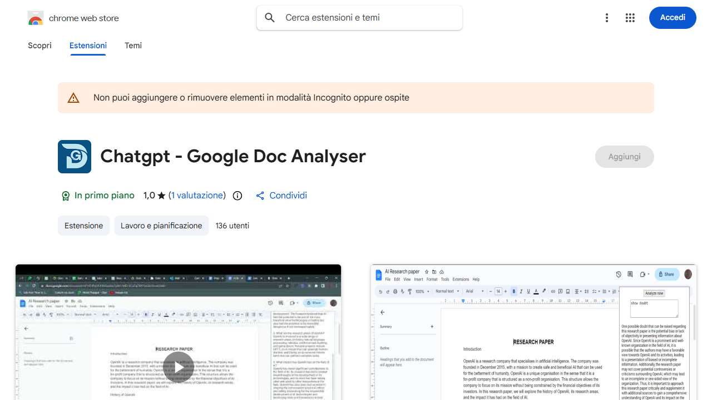
Task: Open the Google apps grid
Action: (x=630, y=18)
